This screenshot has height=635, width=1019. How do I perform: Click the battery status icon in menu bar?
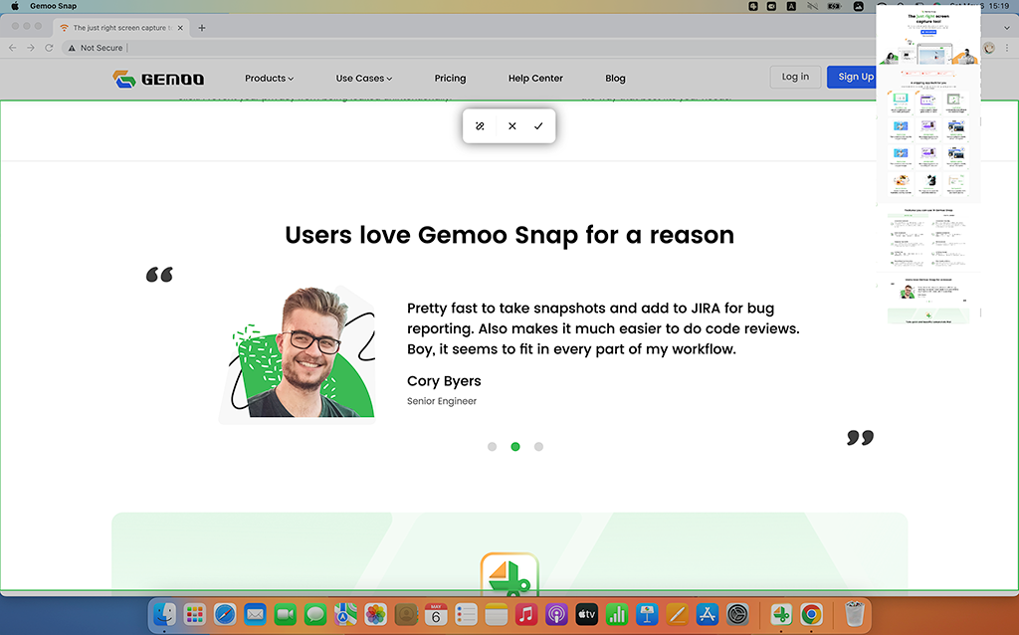click(834, 6)
